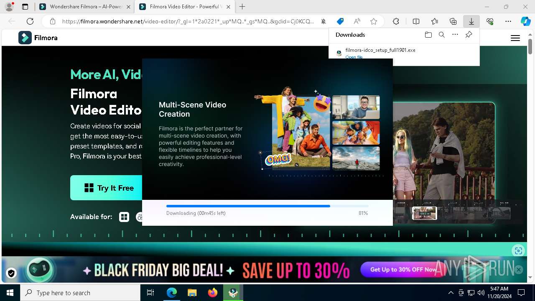This screenshot has height=301, width=535.
Task: Click the Filmora logo in header
Action: point(38,38)
